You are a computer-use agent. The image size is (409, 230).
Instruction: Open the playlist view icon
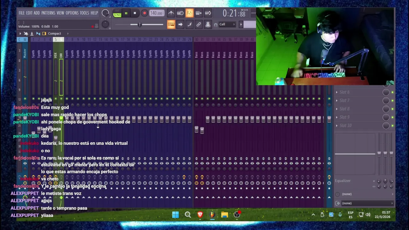(171, 25)
